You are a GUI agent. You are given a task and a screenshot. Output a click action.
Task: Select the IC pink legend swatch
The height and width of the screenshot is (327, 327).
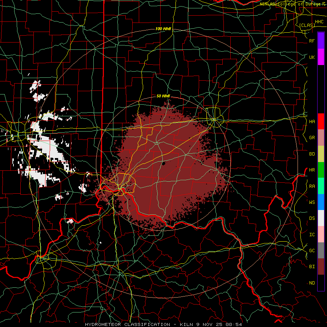coord(321,234)
